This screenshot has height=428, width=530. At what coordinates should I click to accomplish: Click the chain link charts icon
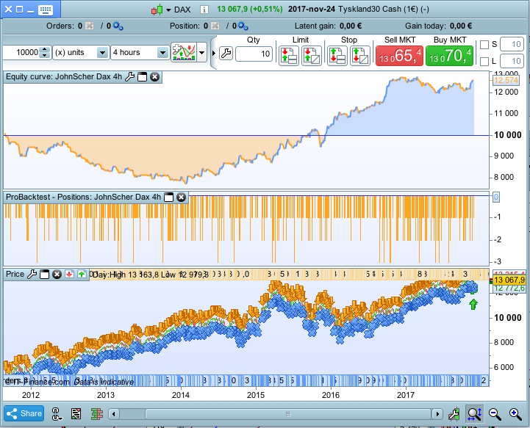[57, 414]
